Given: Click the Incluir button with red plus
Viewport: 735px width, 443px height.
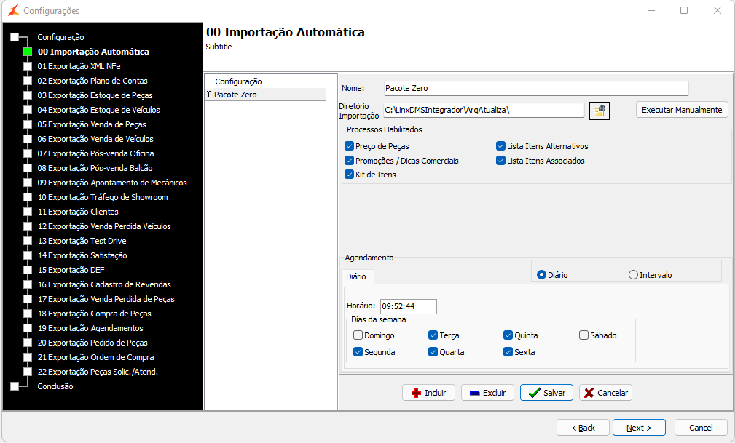Looking at the screenshot, I should [428, 393].
